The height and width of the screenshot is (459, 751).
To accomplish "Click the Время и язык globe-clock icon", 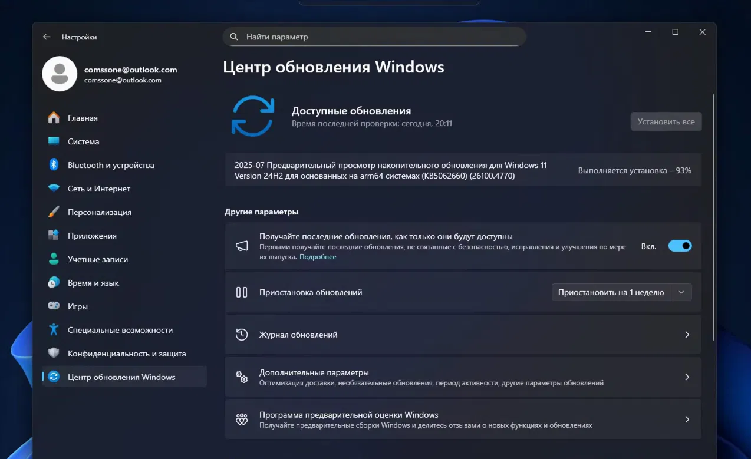I will [54, 283].
